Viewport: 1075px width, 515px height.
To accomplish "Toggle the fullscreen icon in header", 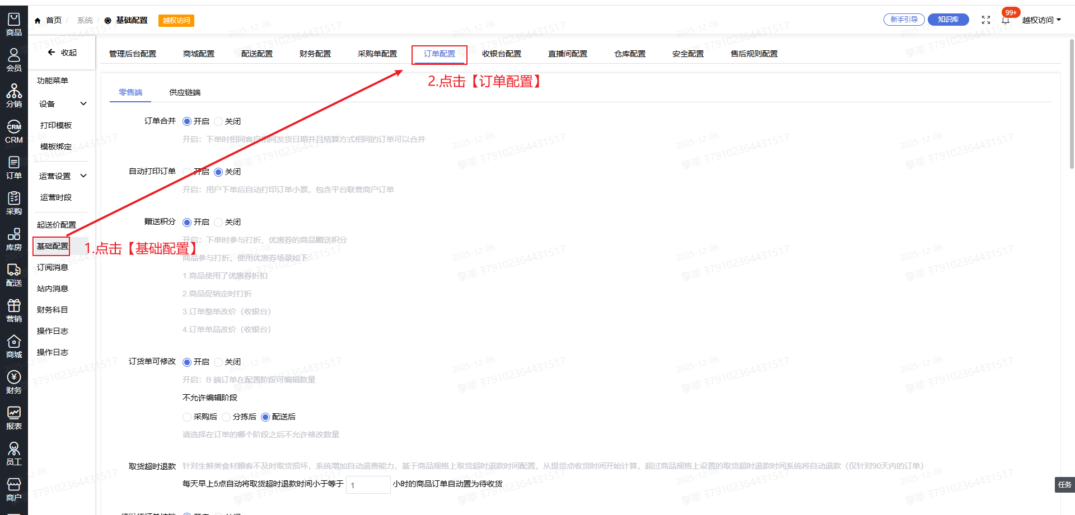I will pyautogui.click(x=986, y=20).
